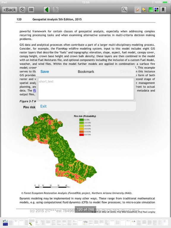
Task: Go to previous page with green arrow
Action: (47, 9)
